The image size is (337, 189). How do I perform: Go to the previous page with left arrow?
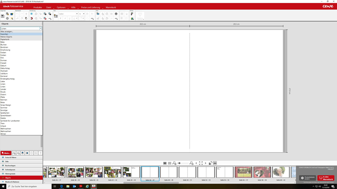point(196,163)
